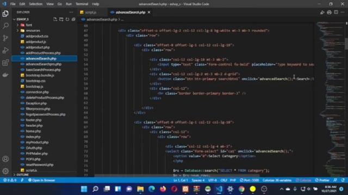Screen dimensions: 348x195
Task: Open the Manage gear icon
Action: click(x=5, y=171)
